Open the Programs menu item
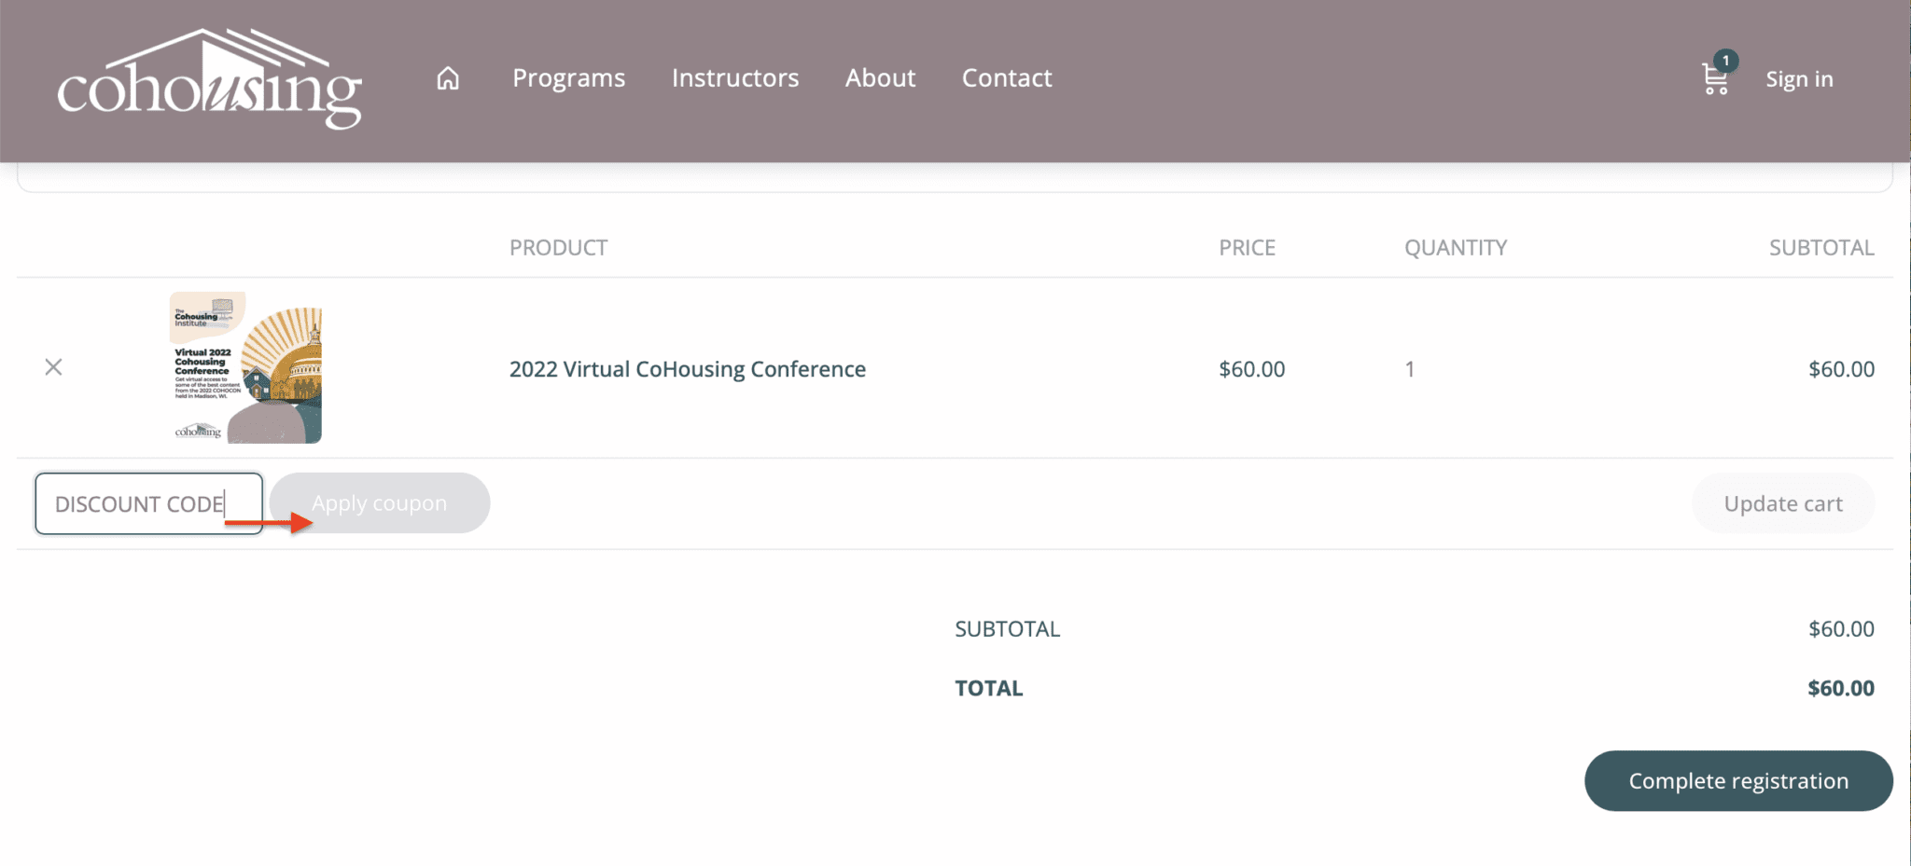This screenshot has height=866, width=1911. point(568,78)
